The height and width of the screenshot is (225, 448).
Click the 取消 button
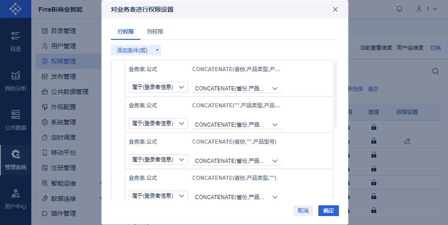(x=303, y=211)
